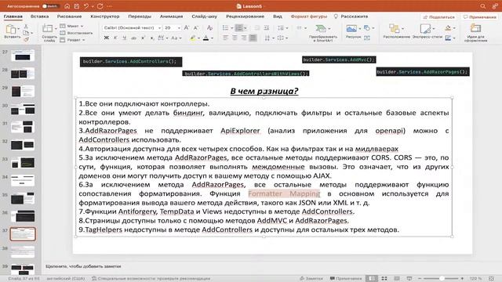Click the Home icon in title bar

pos(67,6)
